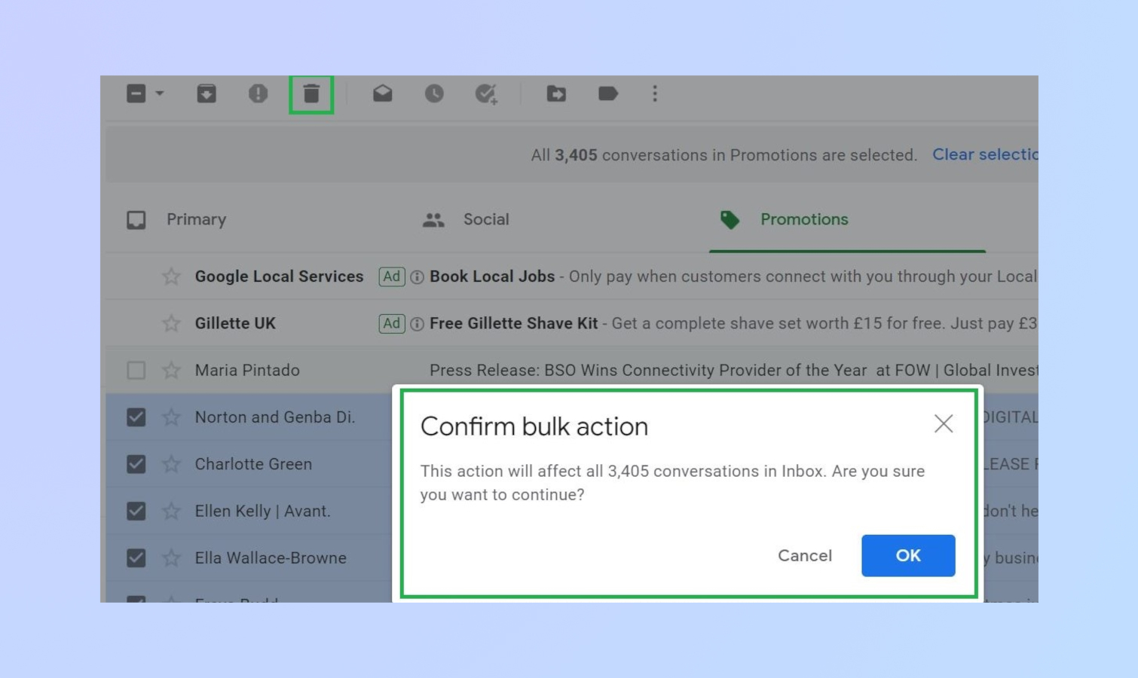
Task: Open the More options three-dot menu
Action: click(654, 93)
